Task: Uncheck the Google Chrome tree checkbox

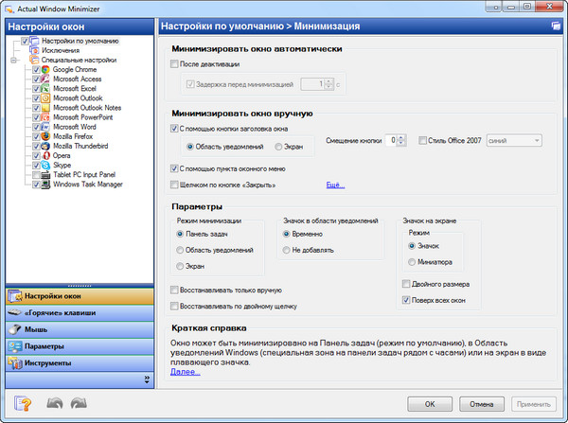Action: pos(36,69)
